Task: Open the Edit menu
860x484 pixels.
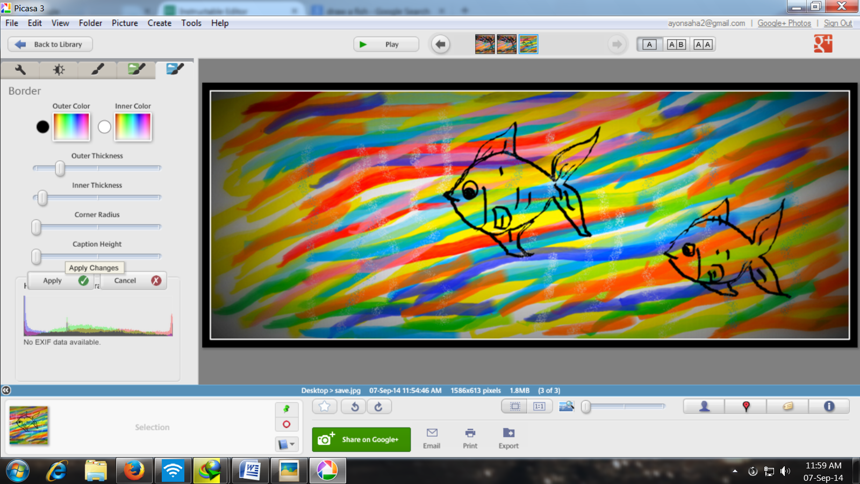Action: coord(35,23)
